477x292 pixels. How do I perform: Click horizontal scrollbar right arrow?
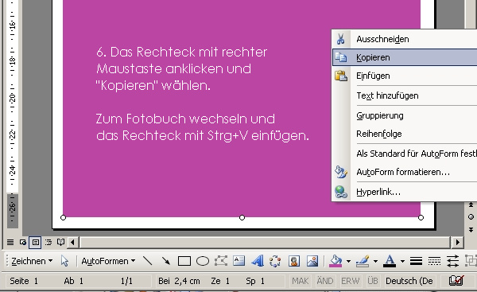[458, 243]
